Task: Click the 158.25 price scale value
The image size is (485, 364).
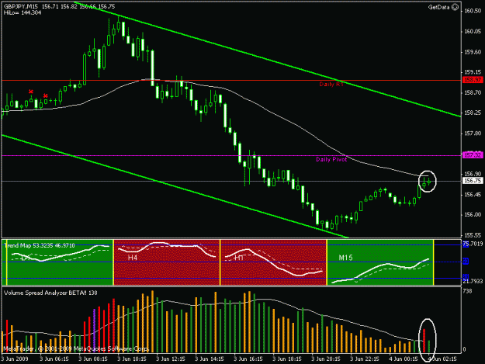Action: (x=473, y=113)
